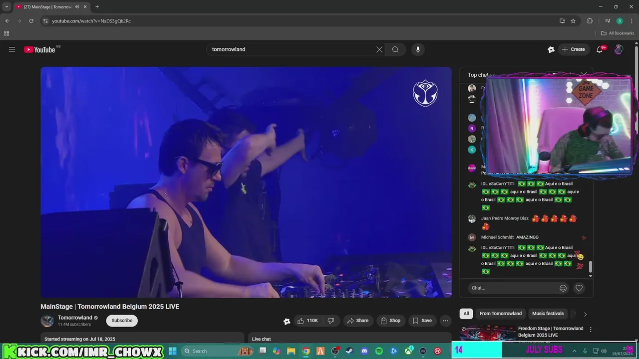Viewport: 639px width, 359px height.
Task: Click the Tomorrowland watermark logo on video
Action: [x=425, y=93]
